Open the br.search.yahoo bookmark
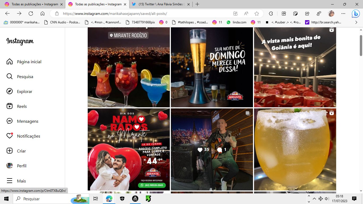The width and height of the screenshot is (363, 204). (x=323, y=22)
